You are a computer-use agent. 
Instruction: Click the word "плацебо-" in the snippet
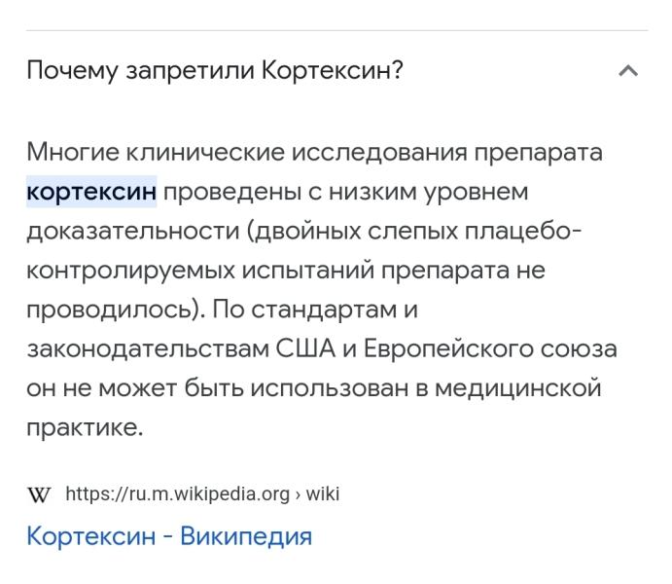click(x=524, y=231)
